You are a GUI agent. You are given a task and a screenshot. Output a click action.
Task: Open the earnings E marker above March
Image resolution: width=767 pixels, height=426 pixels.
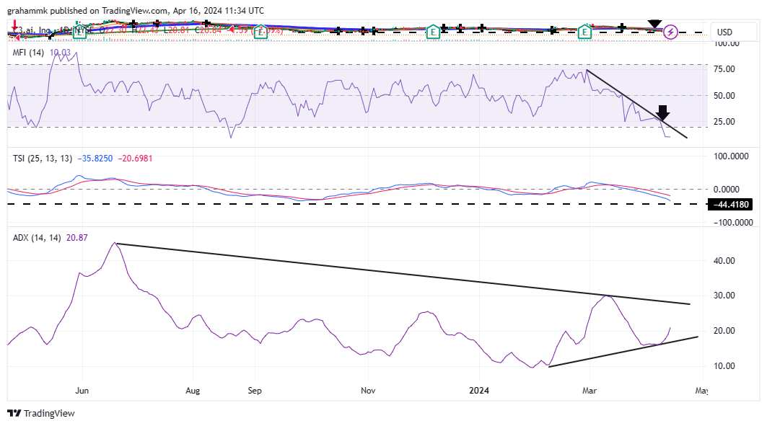[584, 32]
